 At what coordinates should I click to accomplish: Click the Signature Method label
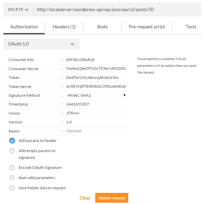coord(24,95)
